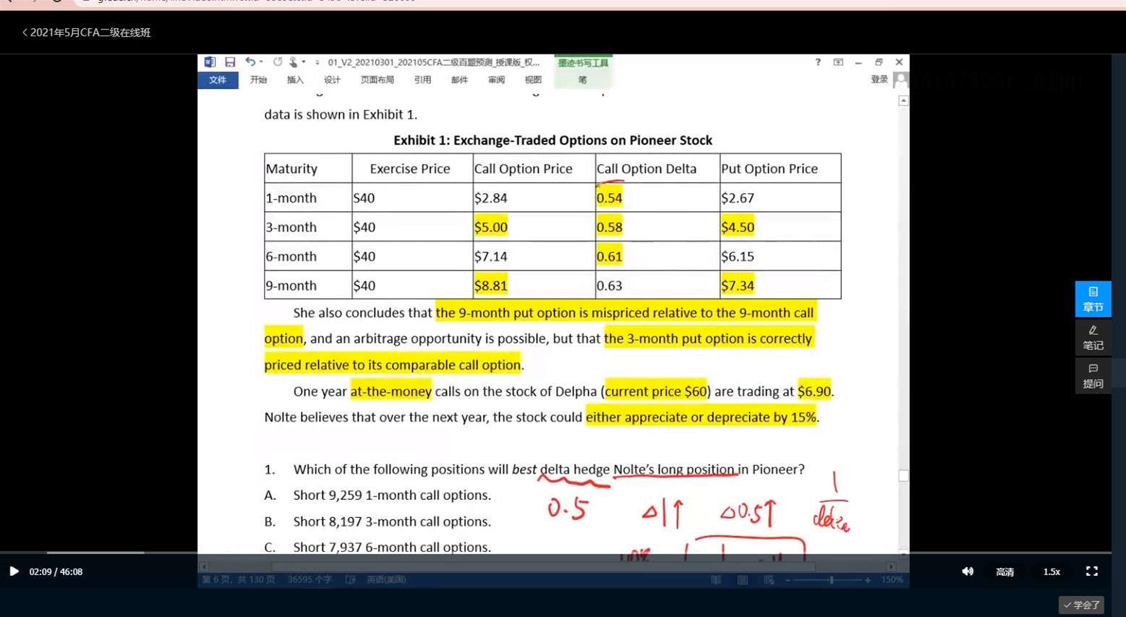Switch to the 插入 Insert tab
The height and width of the screenshot is (617, 1126).
pos(295,80)
